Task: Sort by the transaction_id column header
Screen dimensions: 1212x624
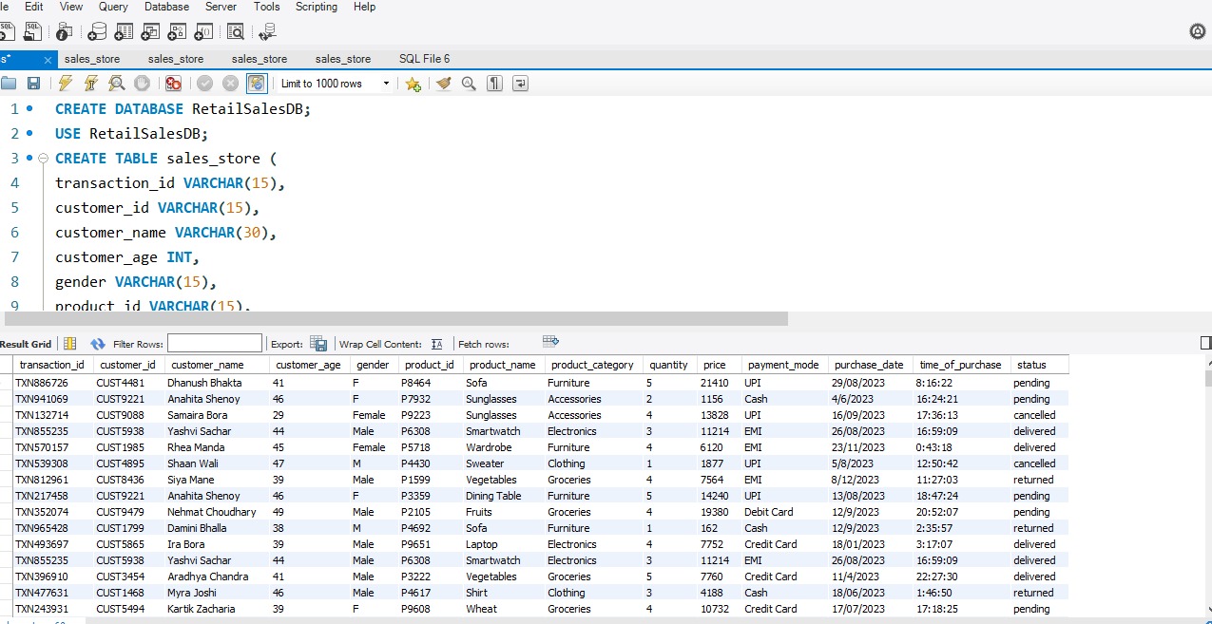Action: click(52, 365)
